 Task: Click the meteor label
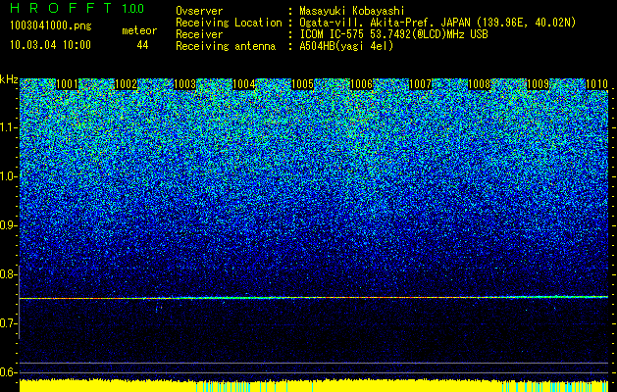point(139,30)
